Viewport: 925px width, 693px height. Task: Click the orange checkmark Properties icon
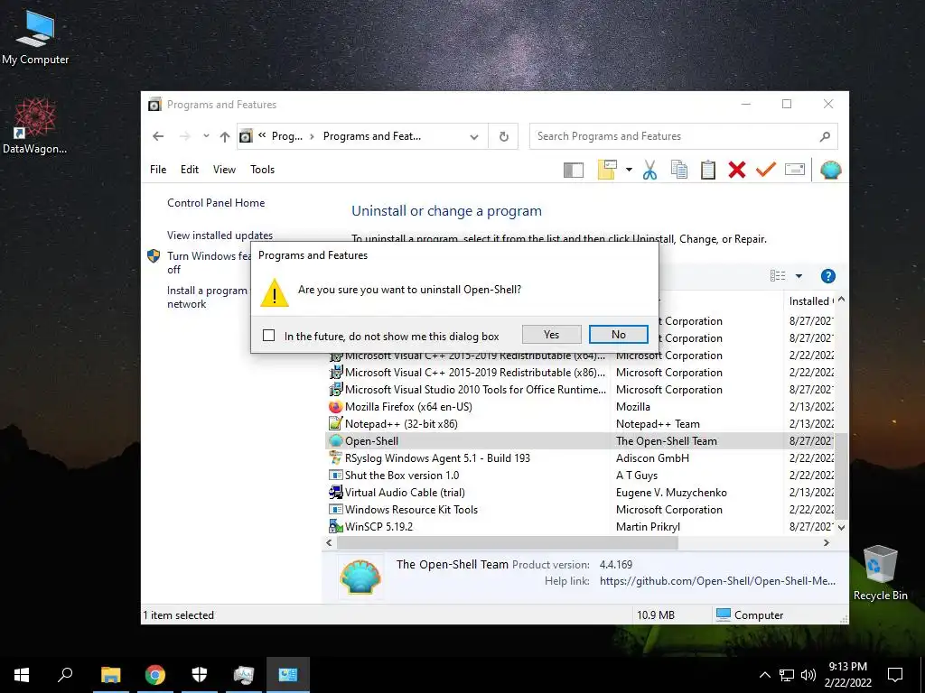click(766, 170)
